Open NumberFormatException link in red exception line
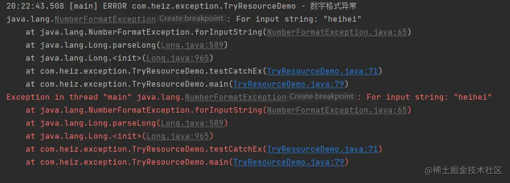 pos(236,97)
